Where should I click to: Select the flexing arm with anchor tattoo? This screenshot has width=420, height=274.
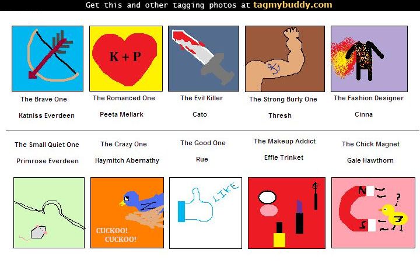[285, 59]
